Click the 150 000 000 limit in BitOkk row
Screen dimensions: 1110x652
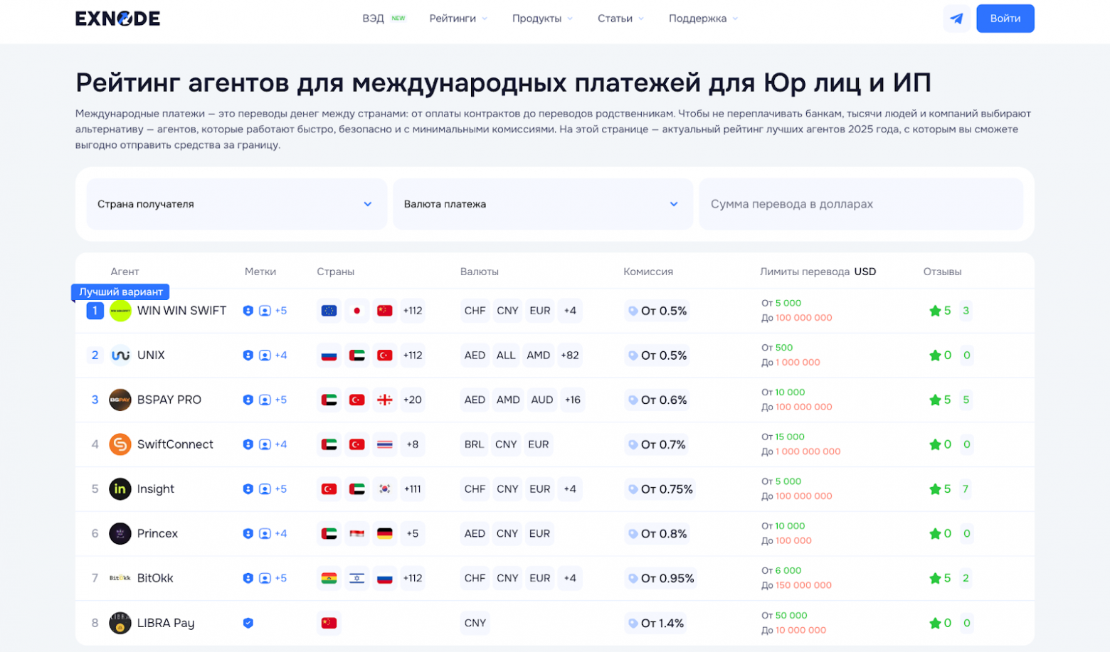point(803,585)
